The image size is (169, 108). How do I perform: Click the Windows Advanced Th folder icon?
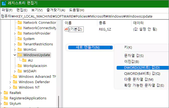pyautogui.click(x=15, y=76)
